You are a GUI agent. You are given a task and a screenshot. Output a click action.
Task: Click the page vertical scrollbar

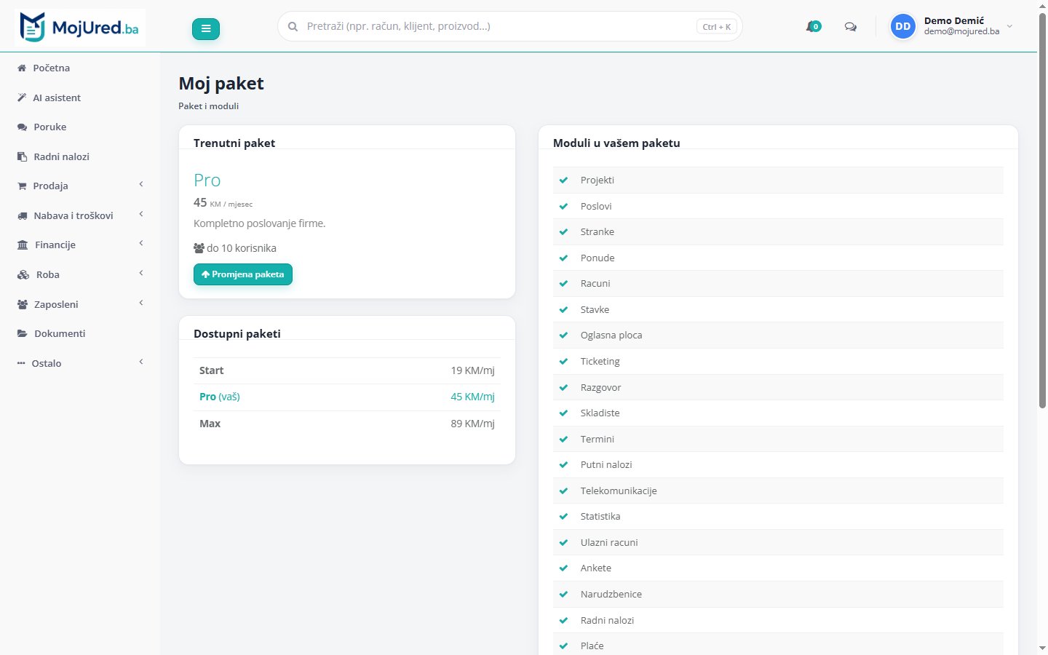(x=1042, y=211)
